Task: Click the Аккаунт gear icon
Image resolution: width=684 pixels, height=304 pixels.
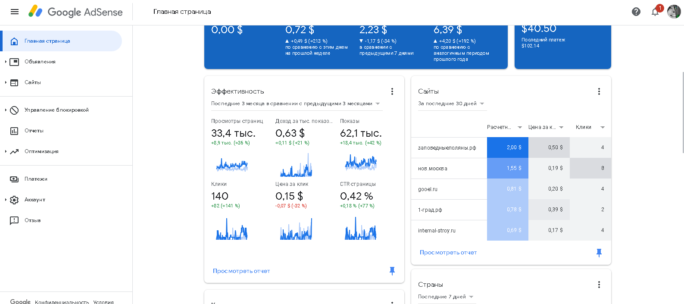Action: point(14,200)
